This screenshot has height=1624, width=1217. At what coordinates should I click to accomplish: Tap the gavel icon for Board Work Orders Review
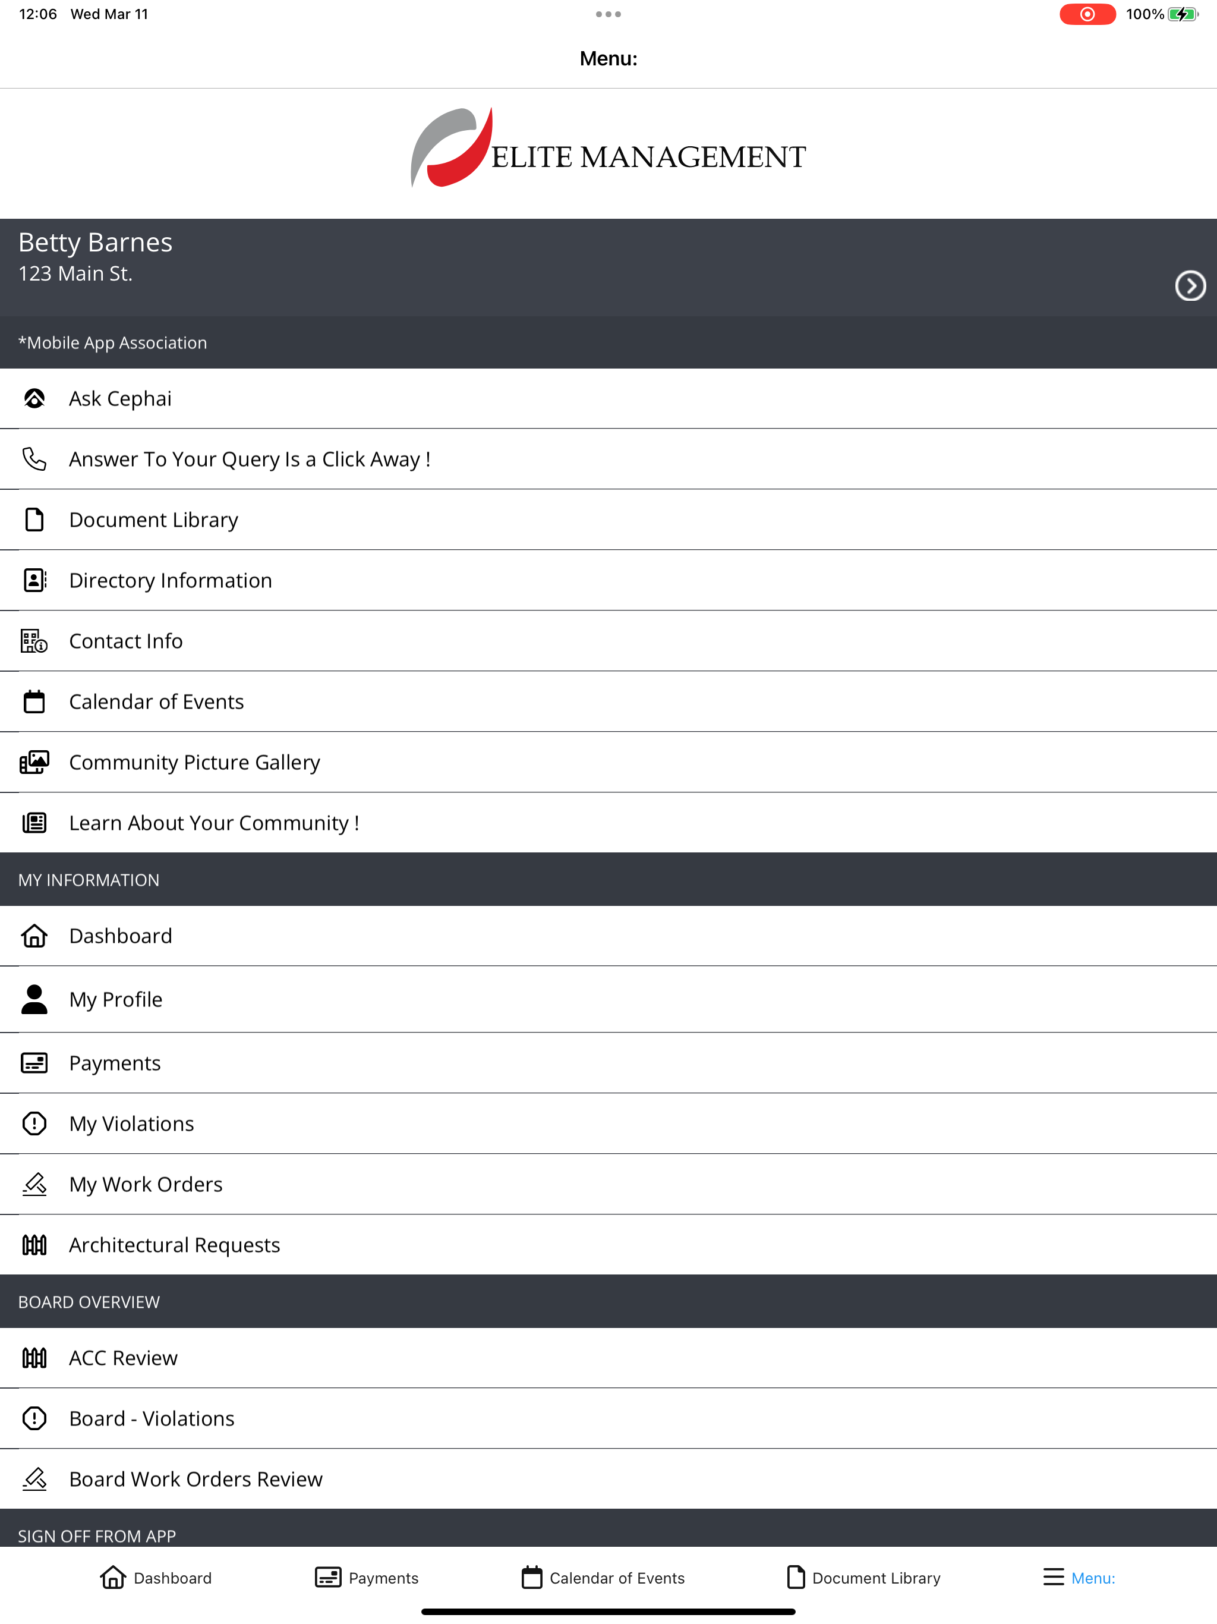[x=34, y=1480]
